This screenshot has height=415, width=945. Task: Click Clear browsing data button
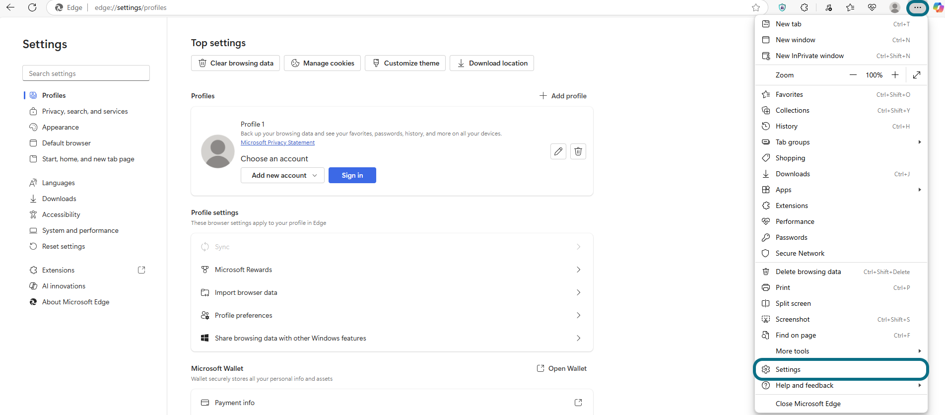(x=236, y=63)
